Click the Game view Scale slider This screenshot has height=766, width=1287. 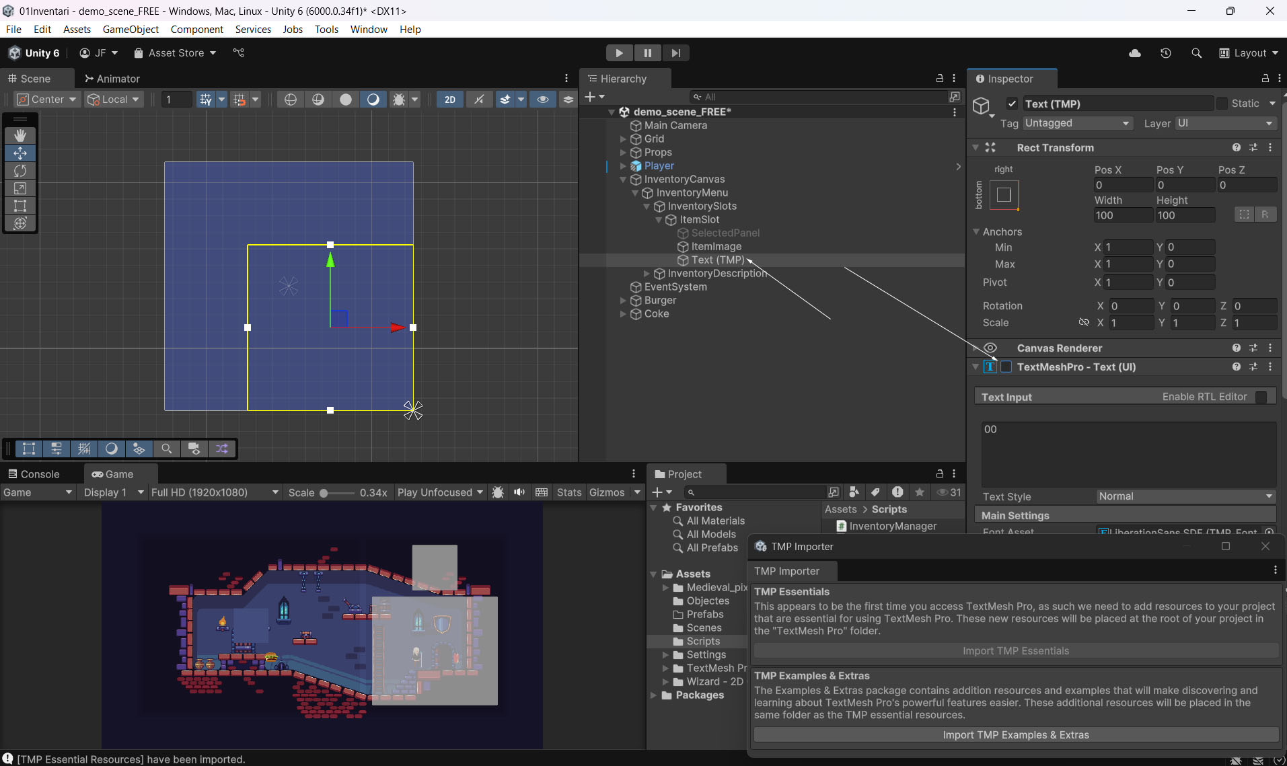point(336,493)
